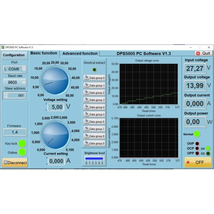214x214 pixels.
Task: Click the current setting 0,000 field
Action: 56,161
